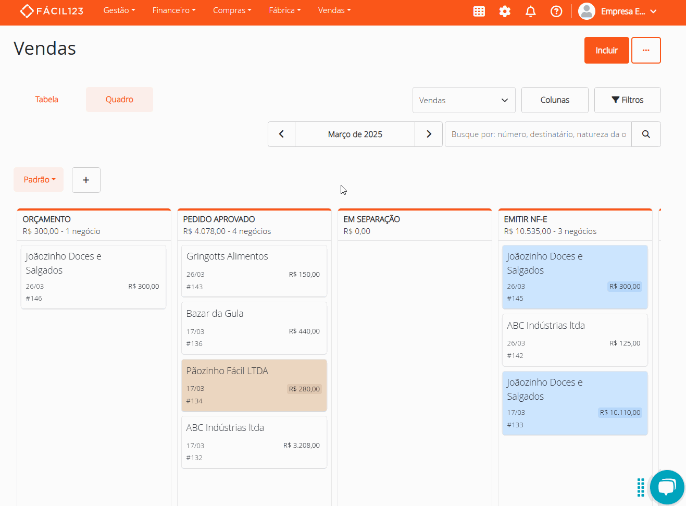Click the Colunas button
Screen dimensions: 686x506
pos(555,100)
